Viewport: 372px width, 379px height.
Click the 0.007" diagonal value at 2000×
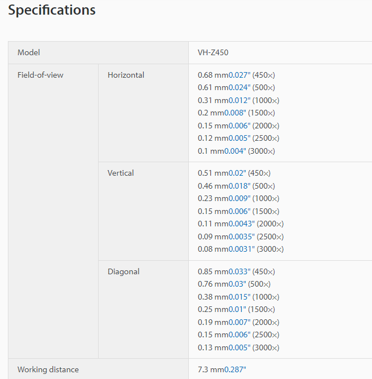[x=239, y=322]
